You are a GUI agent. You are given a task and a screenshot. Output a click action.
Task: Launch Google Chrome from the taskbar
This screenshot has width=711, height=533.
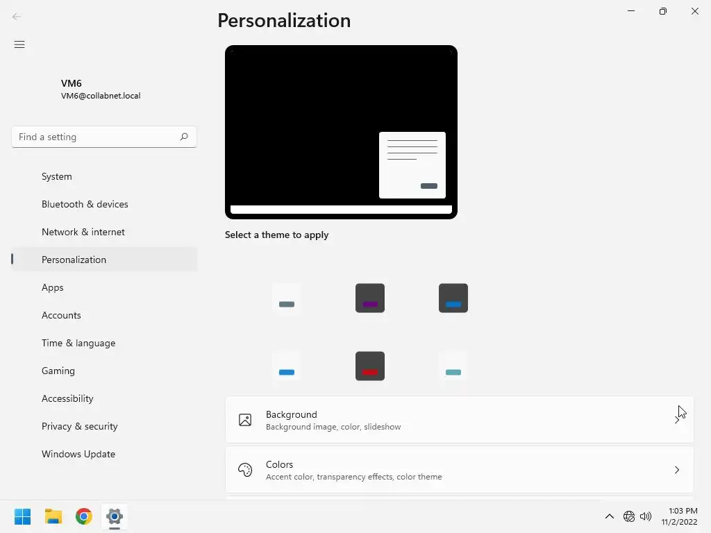(84, 516)
